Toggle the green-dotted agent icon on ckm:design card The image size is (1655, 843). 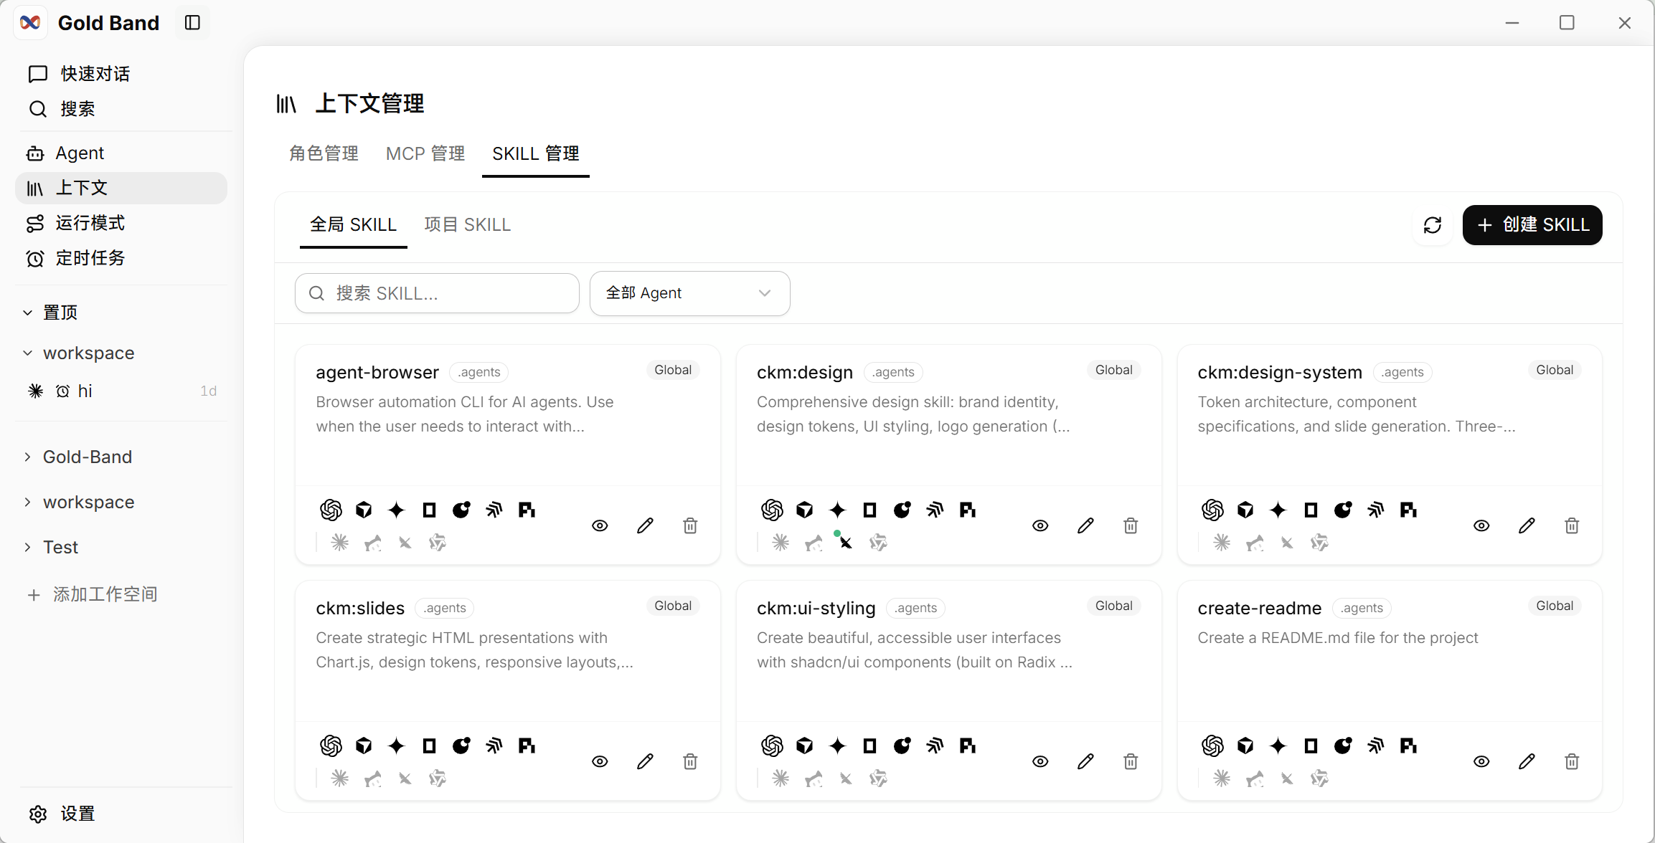(845, 541)
